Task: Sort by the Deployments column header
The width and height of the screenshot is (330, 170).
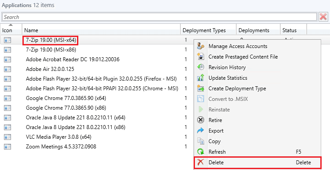Action: pyautogui.click(x=258, y=30)
